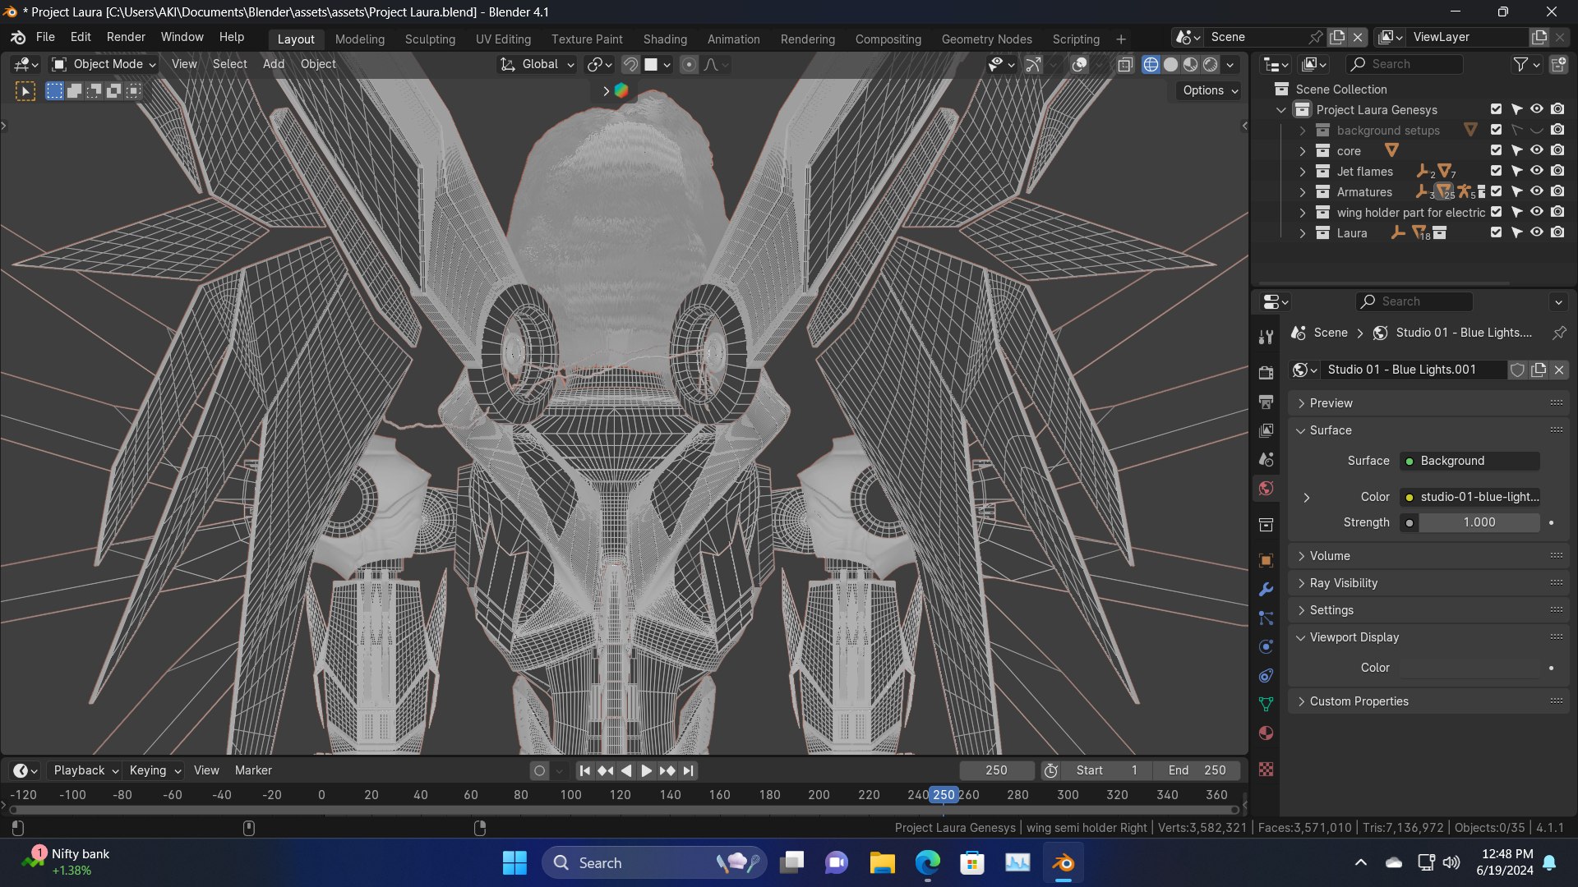Toggle the auto keying record button
1578x887 pixels.
coord(539,770)
